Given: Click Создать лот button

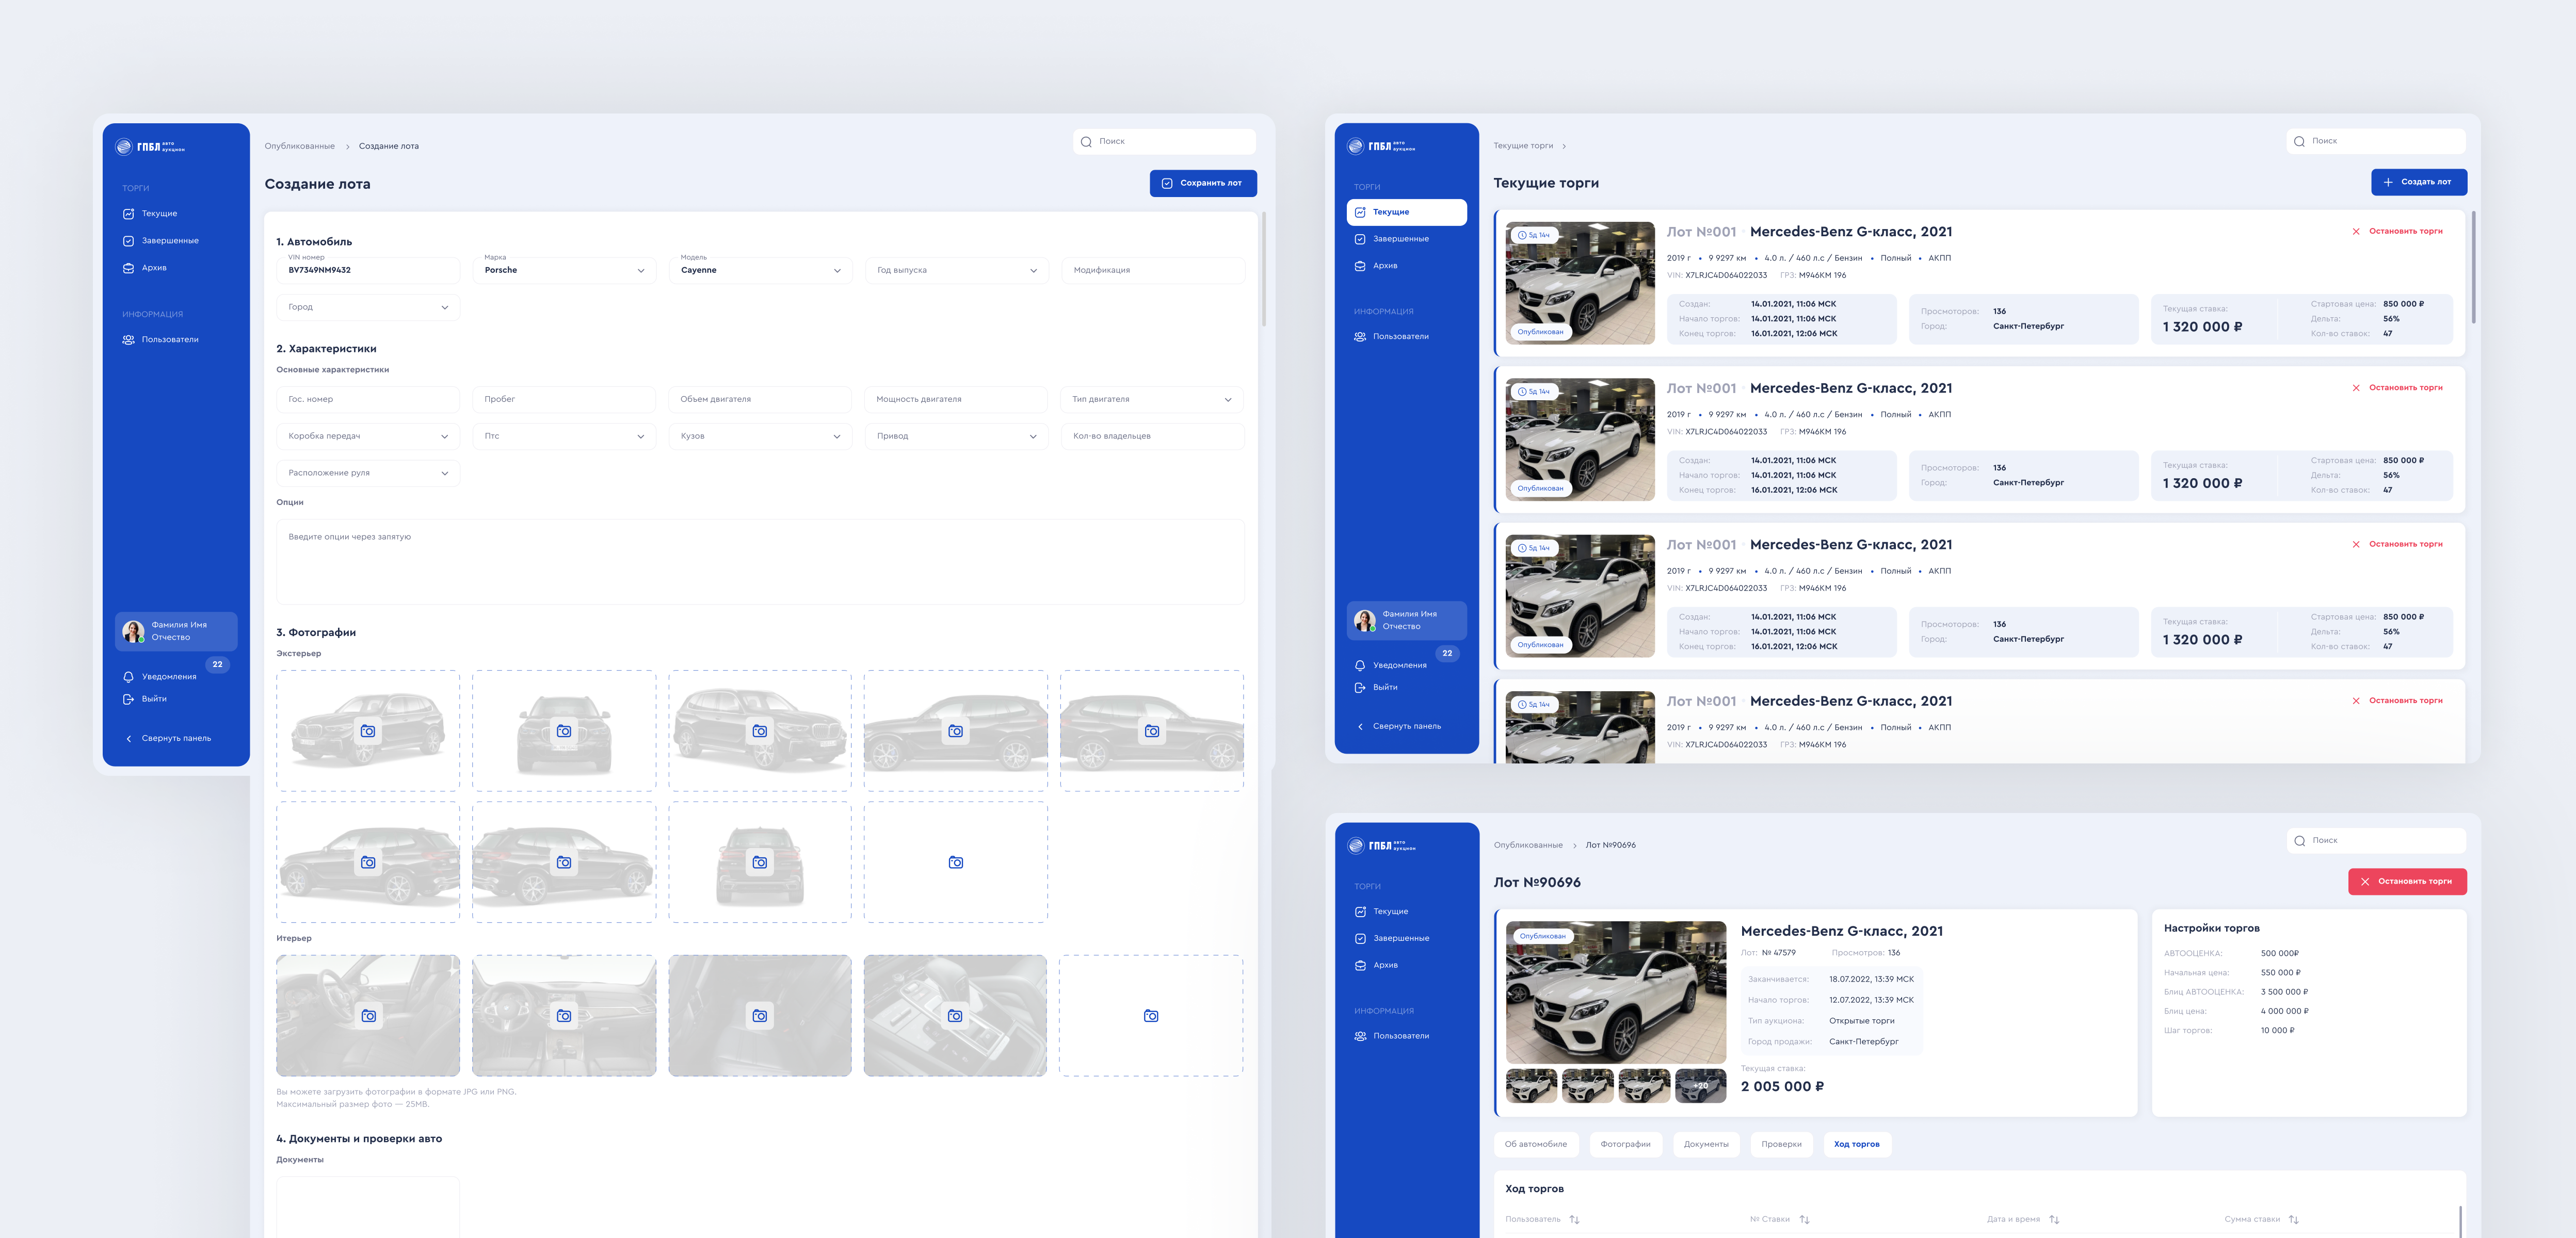Looking at the screenshot, I should (2419, 182).
